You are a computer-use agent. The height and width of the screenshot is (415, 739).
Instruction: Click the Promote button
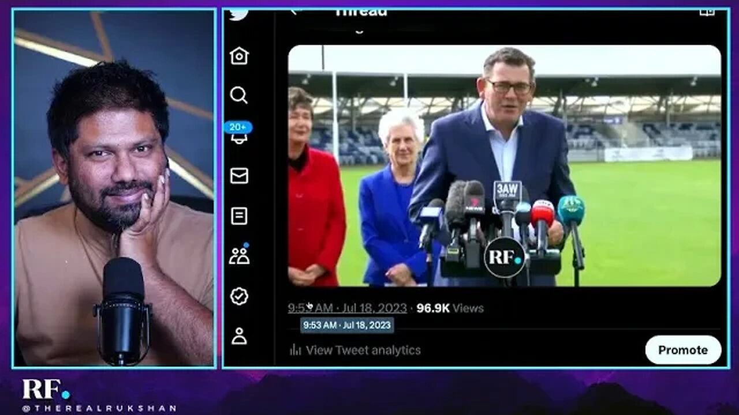click(x=683, y=350)
